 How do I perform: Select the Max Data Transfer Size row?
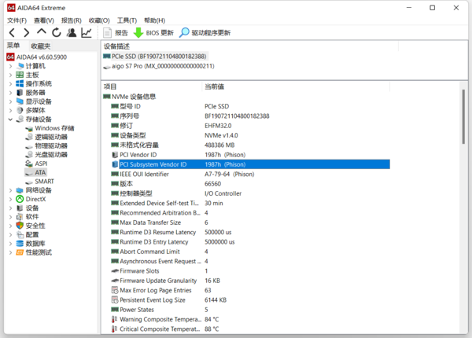(x=250, y=222)
